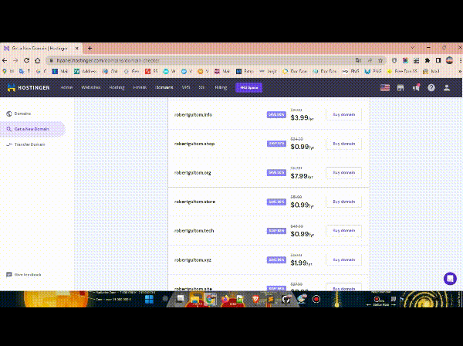Screen dimensions: 463x346
Task: Open the language flag selector
Action: point(385,88)
